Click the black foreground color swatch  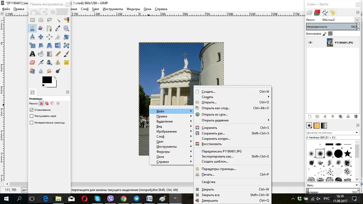[47, 80]
